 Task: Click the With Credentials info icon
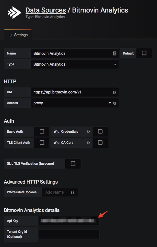pos(88,131)
